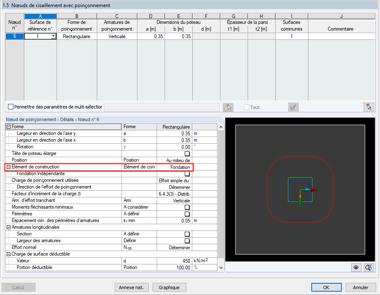Toggle Périmètres A définir checkbox

point(187,214)
